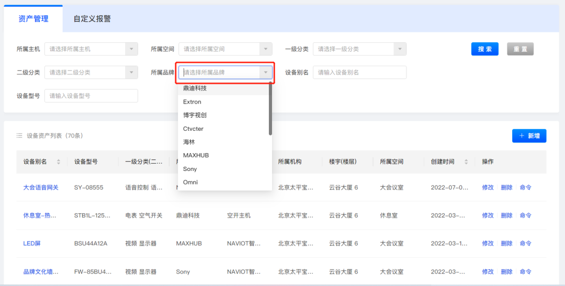Click 休息室 in 所属空间 column
This screenshot has height=286, width=565.
[389, 215]
